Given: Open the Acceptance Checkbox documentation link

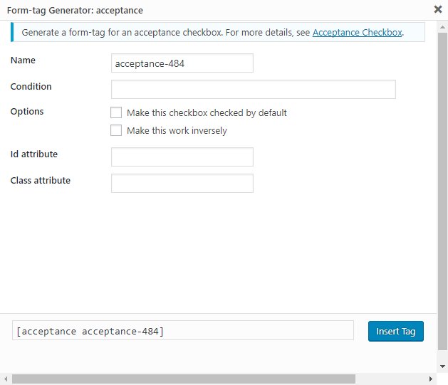Looking at the screenshot, I should 357,33.
